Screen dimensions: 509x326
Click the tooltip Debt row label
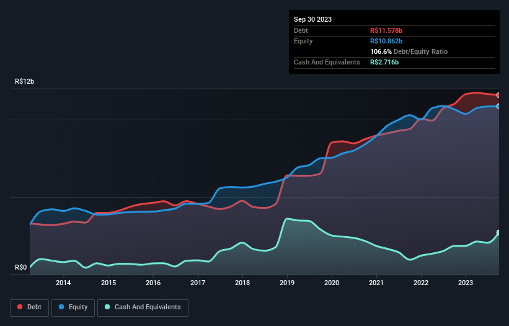click(301, 30)
